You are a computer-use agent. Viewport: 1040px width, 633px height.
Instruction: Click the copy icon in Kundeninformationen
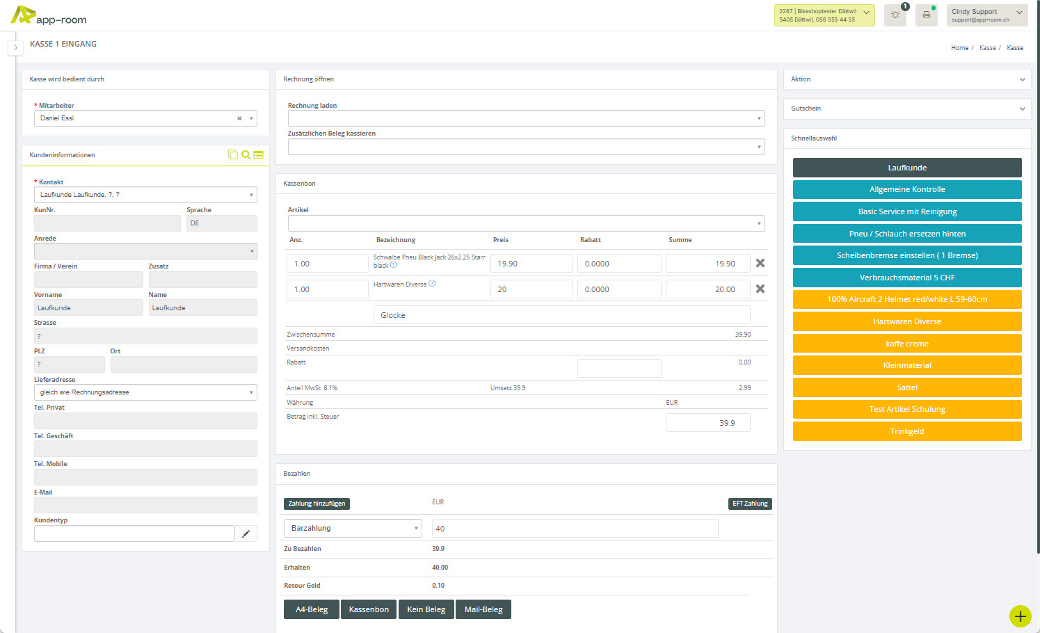click(233, 154)
